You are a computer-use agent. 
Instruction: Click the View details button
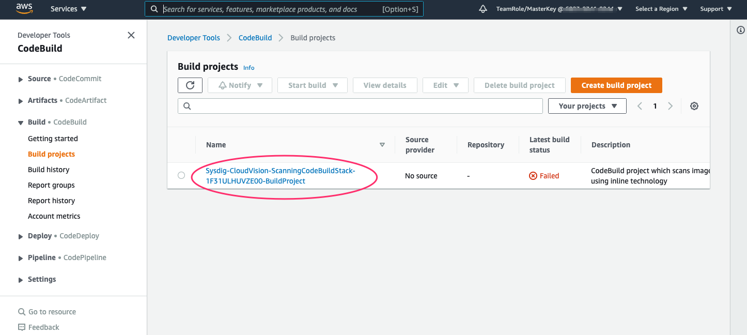pos(385,85)
